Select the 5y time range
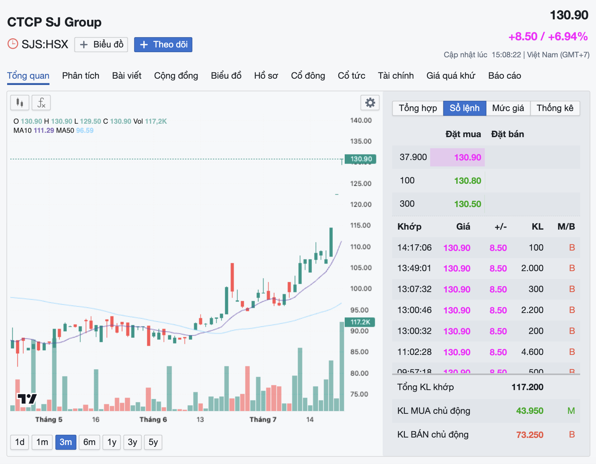 (154, 442)
